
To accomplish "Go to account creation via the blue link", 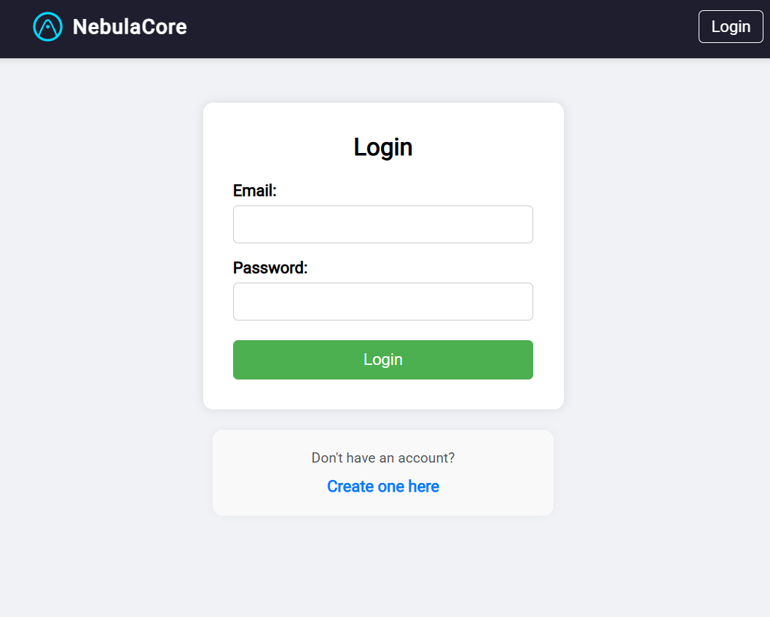I will click(x=382, y=487).
